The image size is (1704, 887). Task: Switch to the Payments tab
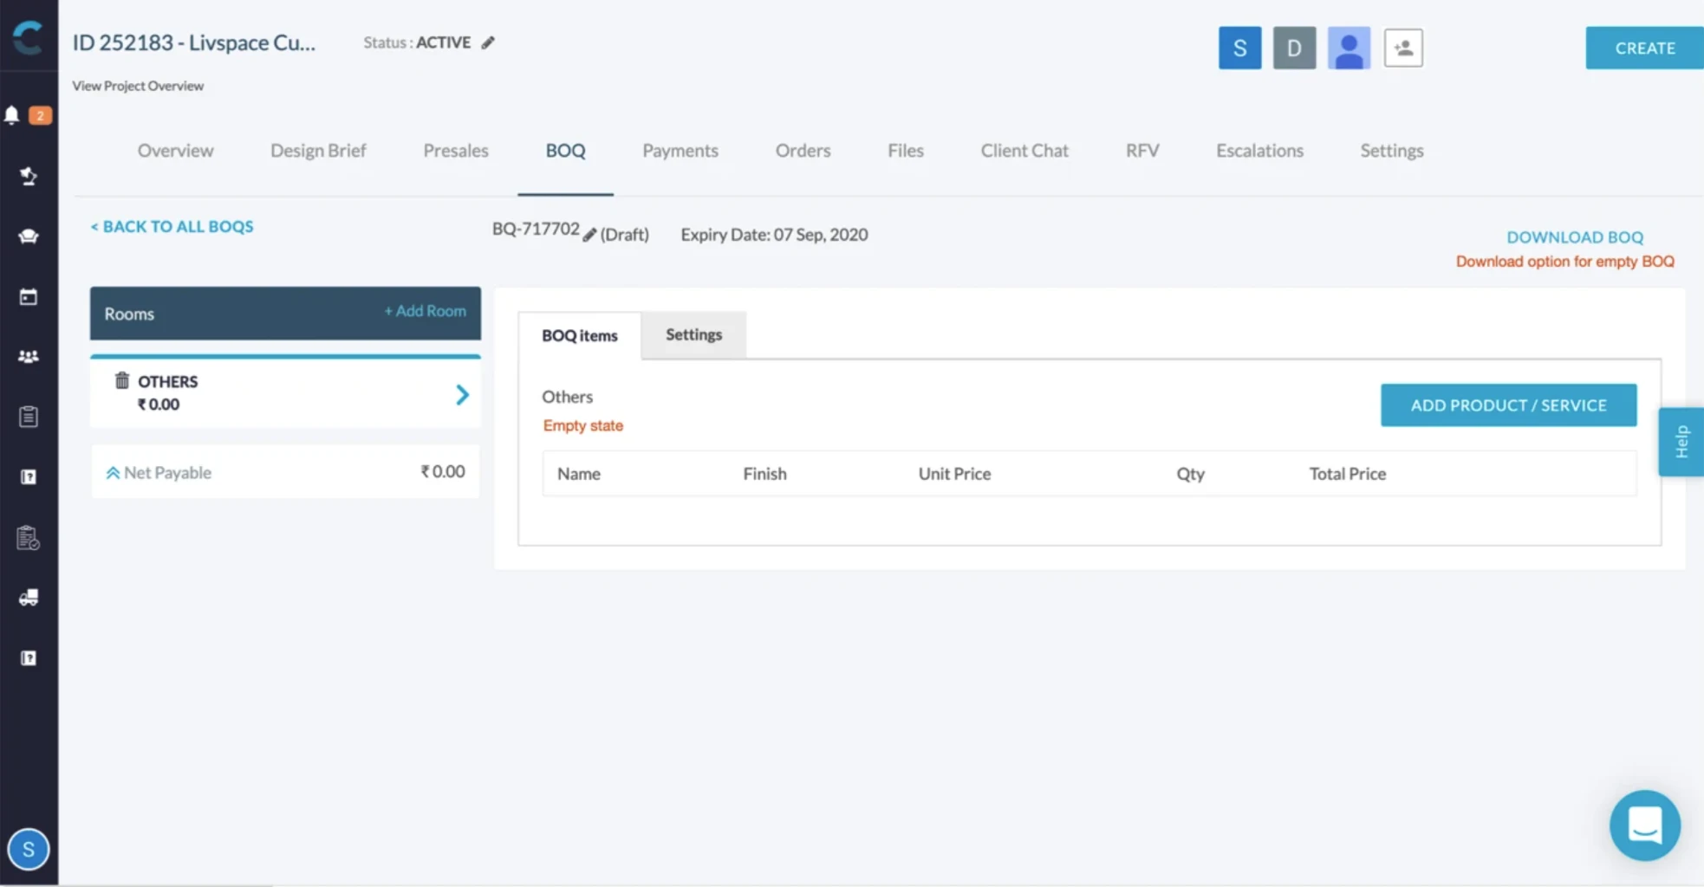[x=680, y=151]
